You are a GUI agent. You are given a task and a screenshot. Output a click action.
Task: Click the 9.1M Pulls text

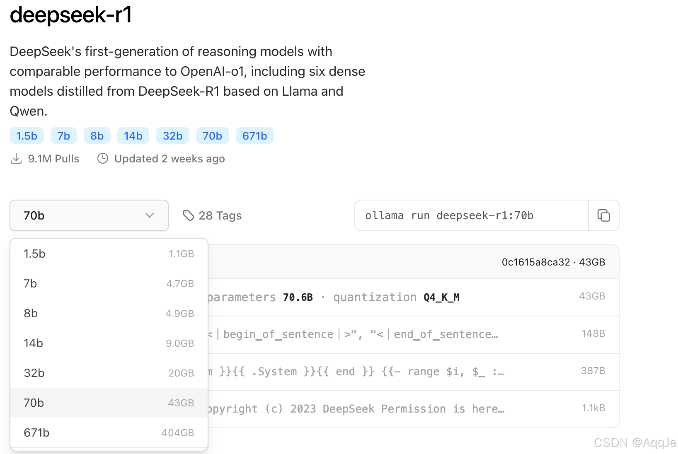(53, 159)
